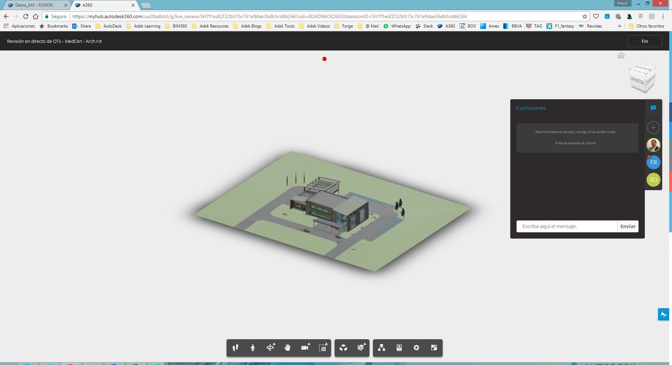Expand hidden bookmarks chevron
The height and width of the screenshot is (365, 672).
[619, 26]
